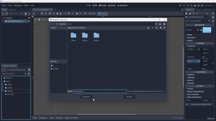Reset the Texture property revert arrow
Viewport: 216px width, 121px height.
click(198, 30)
